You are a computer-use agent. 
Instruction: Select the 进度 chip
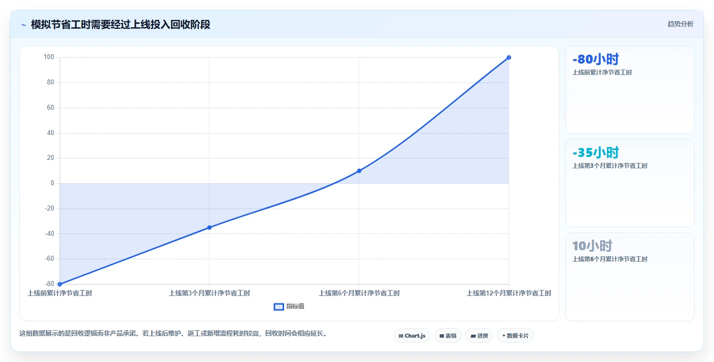point(479,336)
